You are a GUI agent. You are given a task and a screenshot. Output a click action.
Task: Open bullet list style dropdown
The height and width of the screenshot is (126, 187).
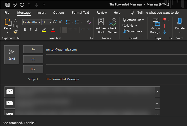point(72,22)
